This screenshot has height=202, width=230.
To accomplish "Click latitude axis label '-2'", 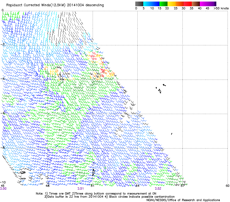I will pyautogui.click(x=3, y=44).
